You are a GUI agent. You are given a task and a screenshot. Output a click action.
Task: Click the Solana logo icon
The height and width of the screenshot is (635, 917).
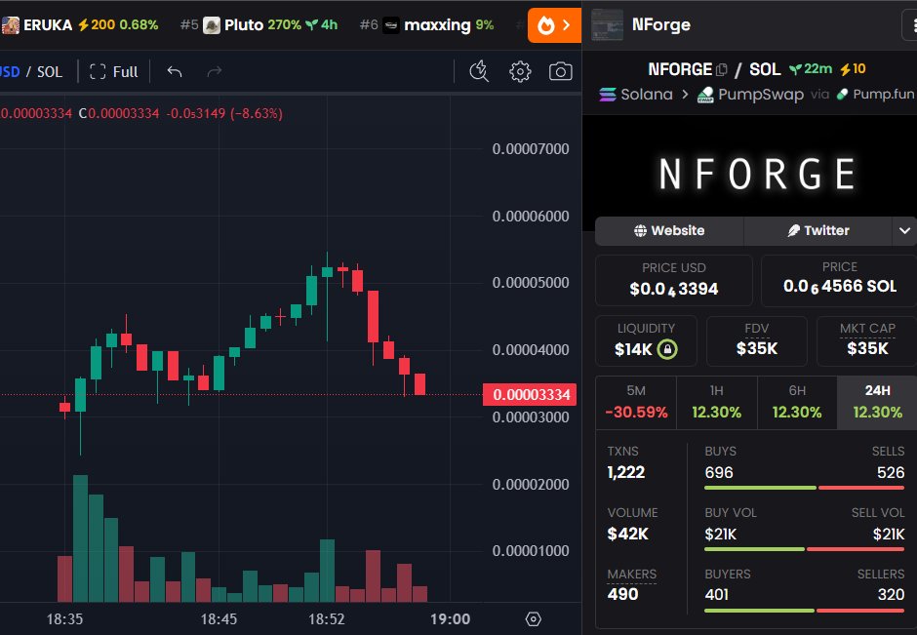click(608, 95)
